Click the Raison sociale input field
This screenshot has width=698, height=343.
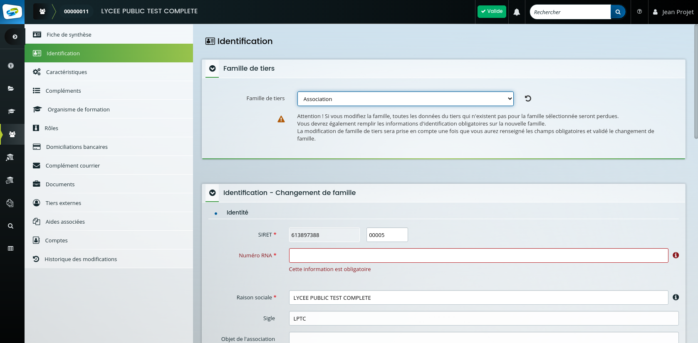[478, 298]
